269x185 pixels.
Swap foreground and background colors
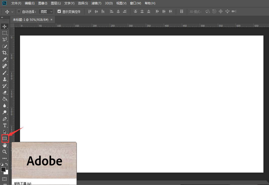click(x=7, y=164)
